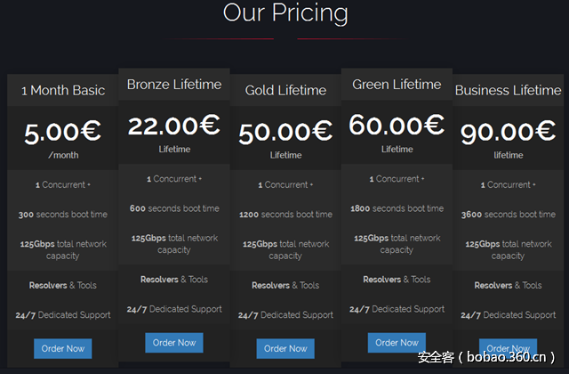Click the Green Lifetime plan title
Image resolution: width=569 pixels, height=374 pixels.
[x=397, y=85]
